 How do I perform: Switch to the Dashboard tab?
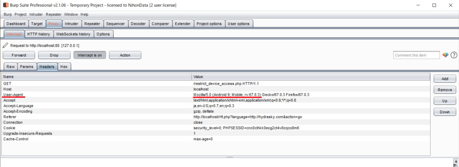16,24
